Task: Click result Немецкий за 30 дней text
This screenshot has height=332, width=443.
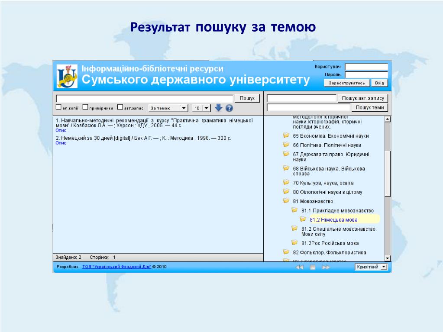Action: (x=143, y=138)
